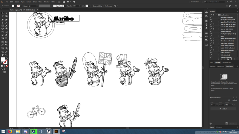Collapse the Export Settings section

(211, 97)
